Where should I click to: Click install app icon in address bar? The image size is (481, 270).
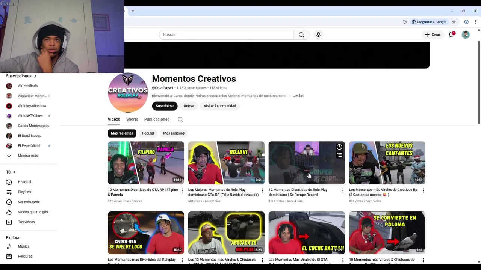click(x=405, y=22)
